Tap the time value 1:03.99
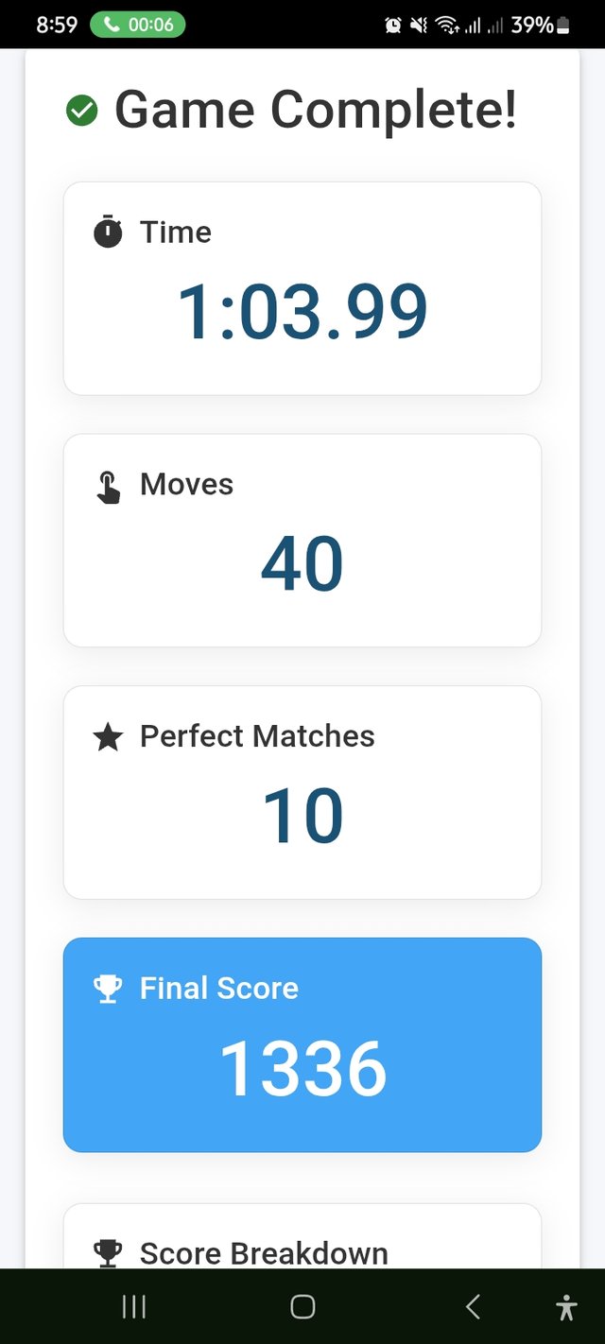Screen dimensions: 605x1344 tap(302, 312)
